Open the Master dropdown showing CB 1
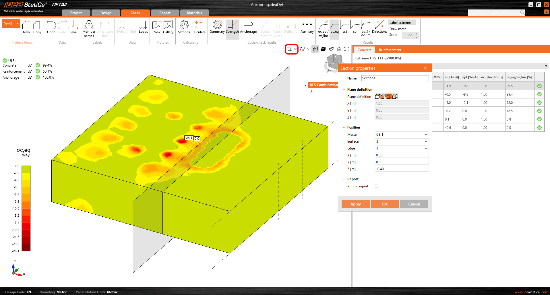The width and height of the screenshot is (550, 295). (401, 135)
